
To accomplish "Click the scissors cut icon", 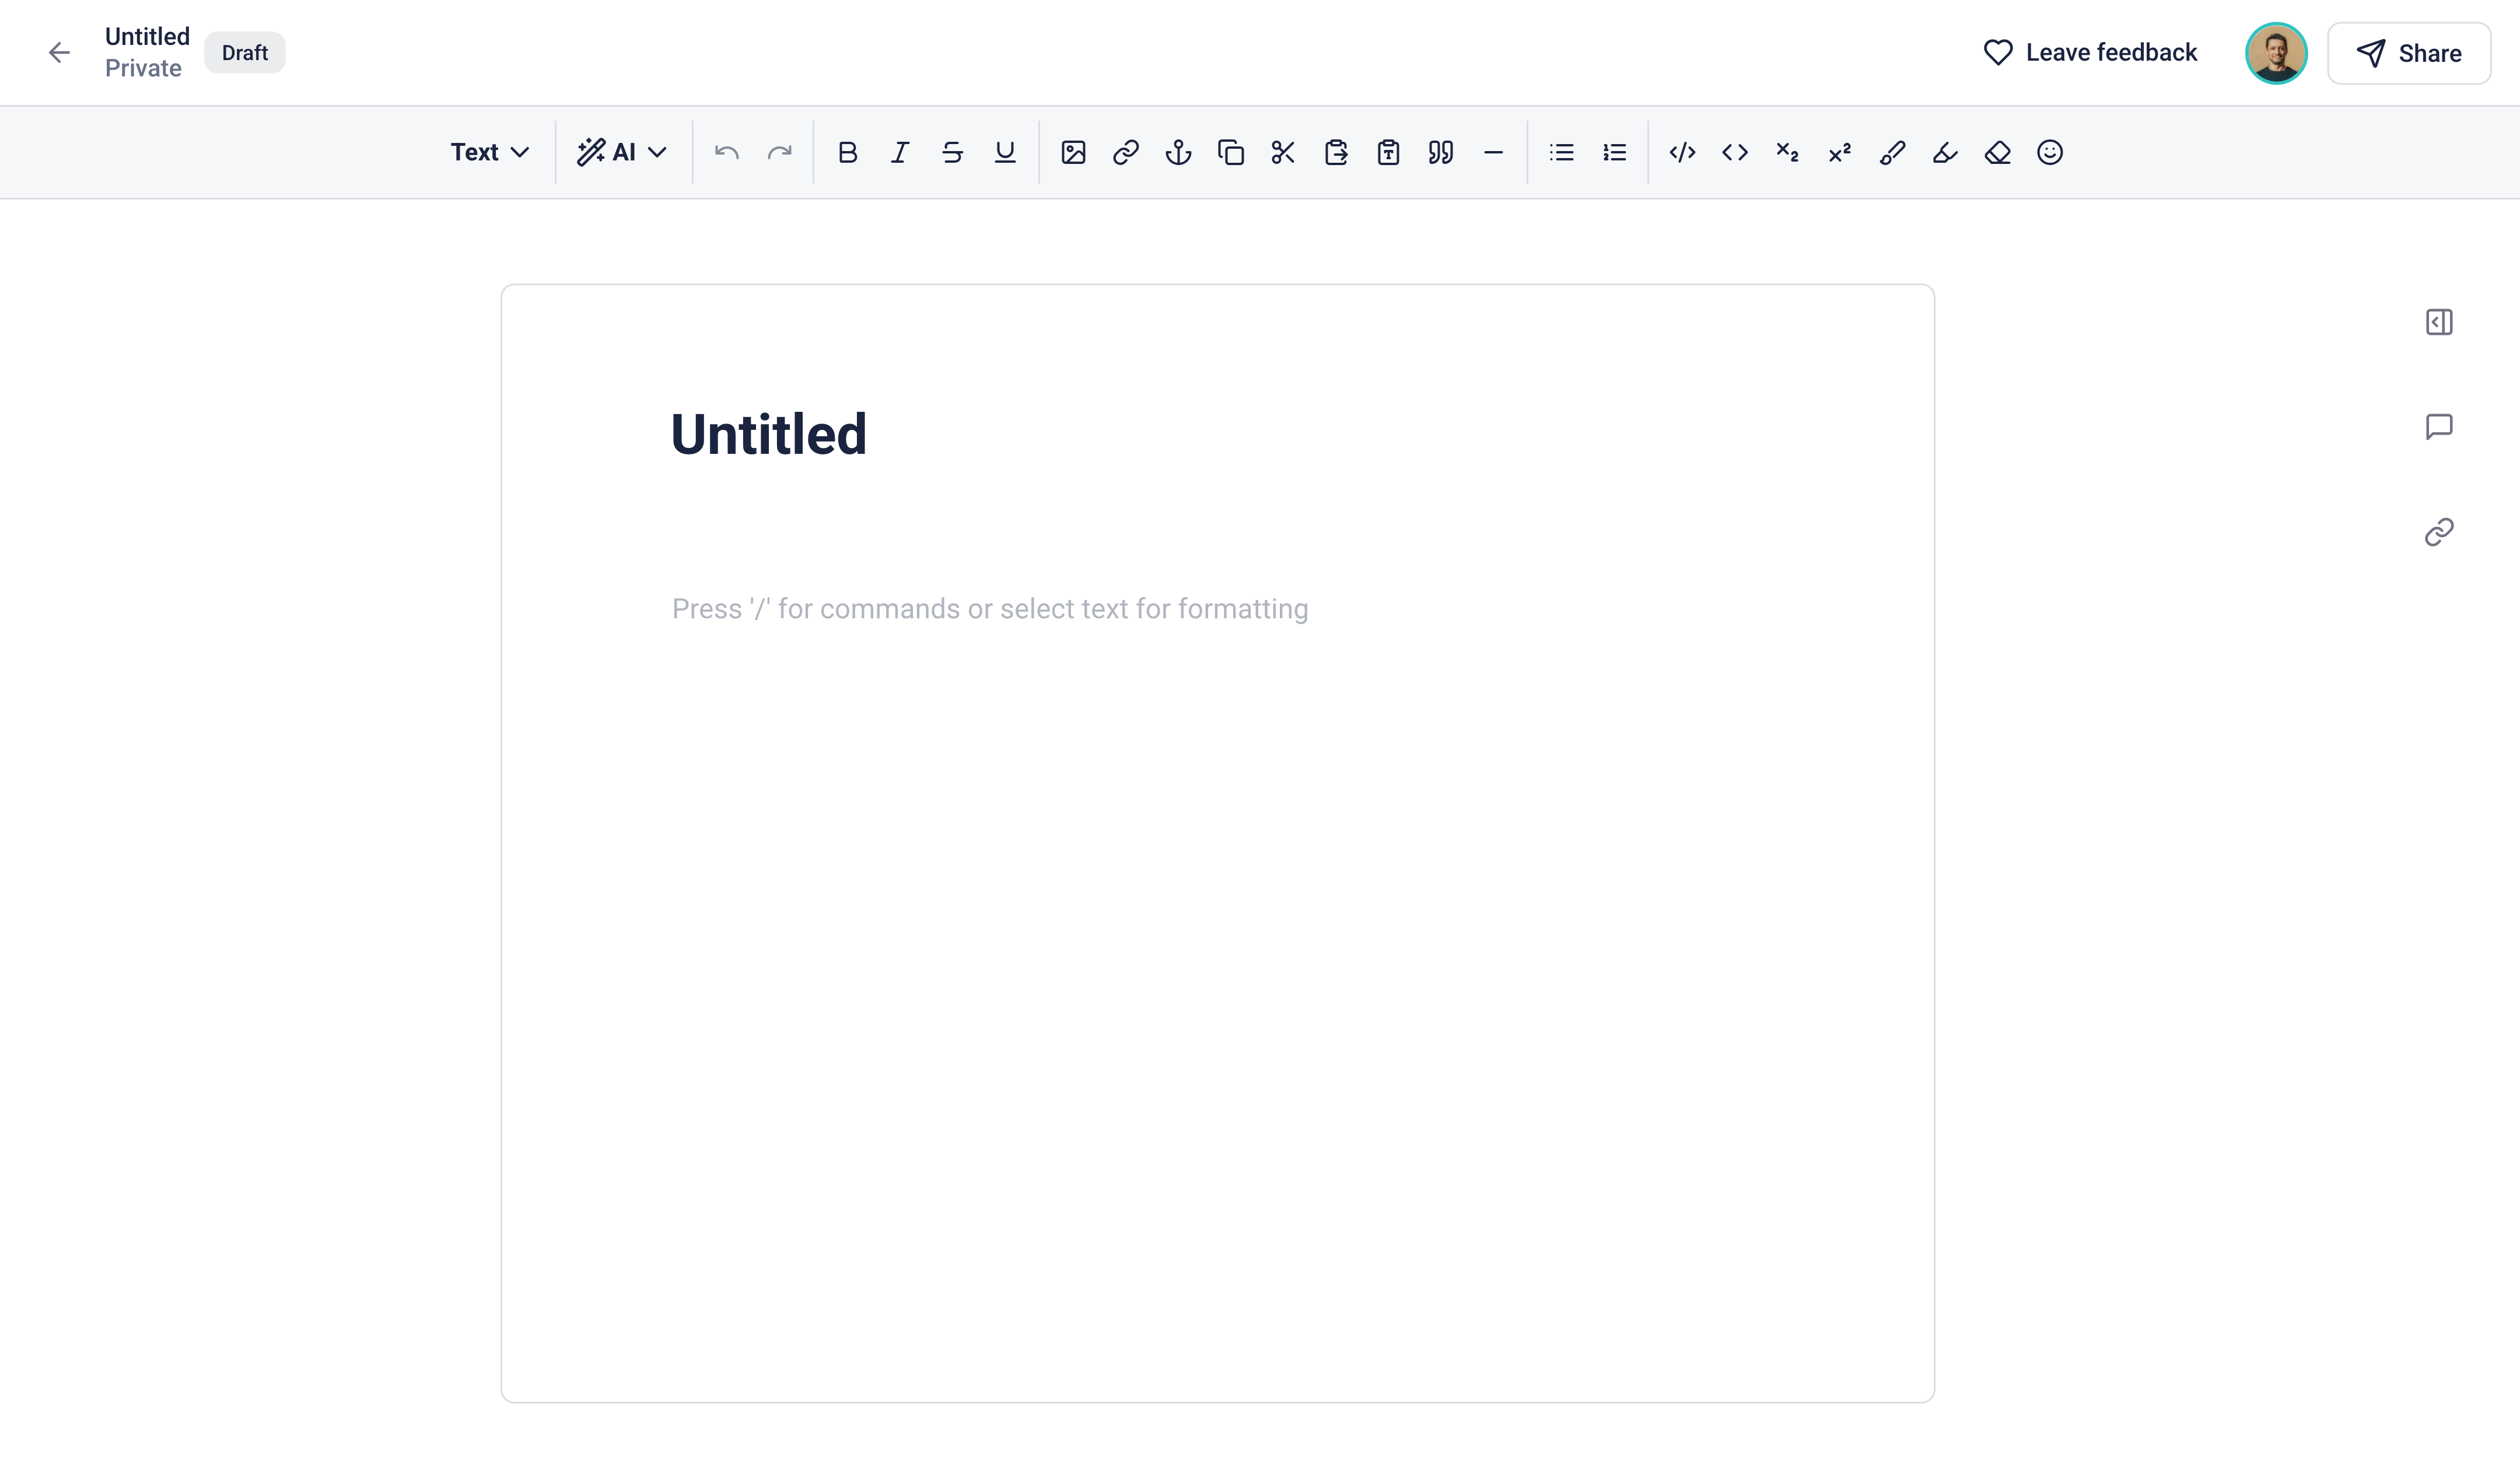I will coord(1283,152).
